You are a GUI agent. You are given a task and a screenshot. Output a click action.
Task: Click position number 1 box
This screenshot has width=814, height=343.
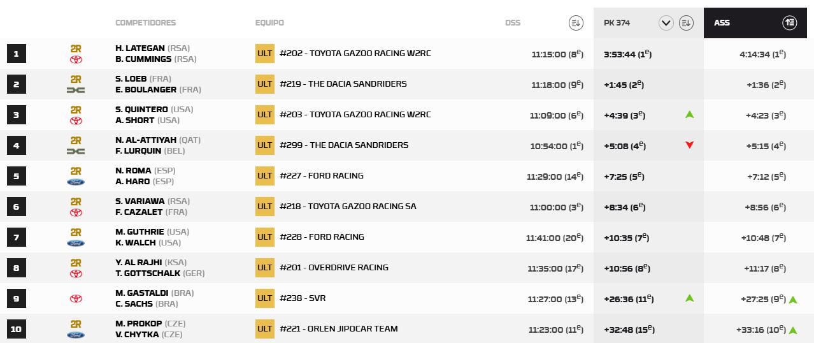(16, 54)
